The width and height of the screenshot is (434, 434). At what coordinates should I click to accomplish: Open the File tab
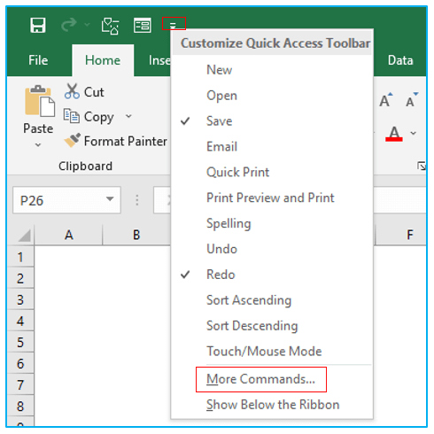(x=38, y=60)
